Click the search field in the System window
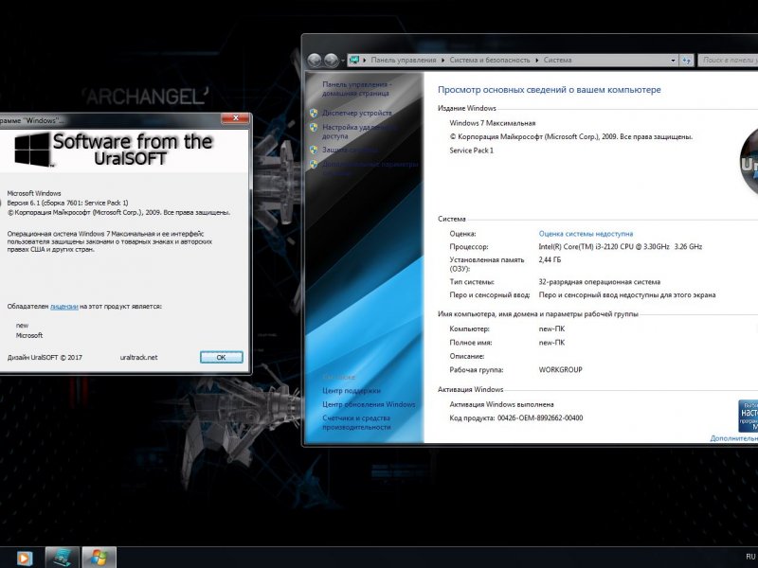Viewport: 758px width, 568px height. 728,61
